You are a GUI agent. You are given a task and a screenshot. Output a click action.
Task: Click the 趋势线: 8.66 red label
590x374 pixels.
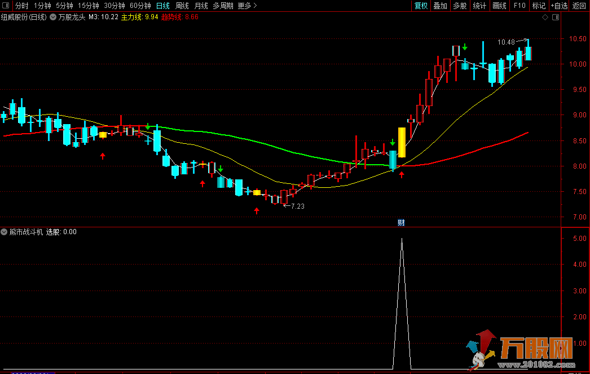(180, 17)
